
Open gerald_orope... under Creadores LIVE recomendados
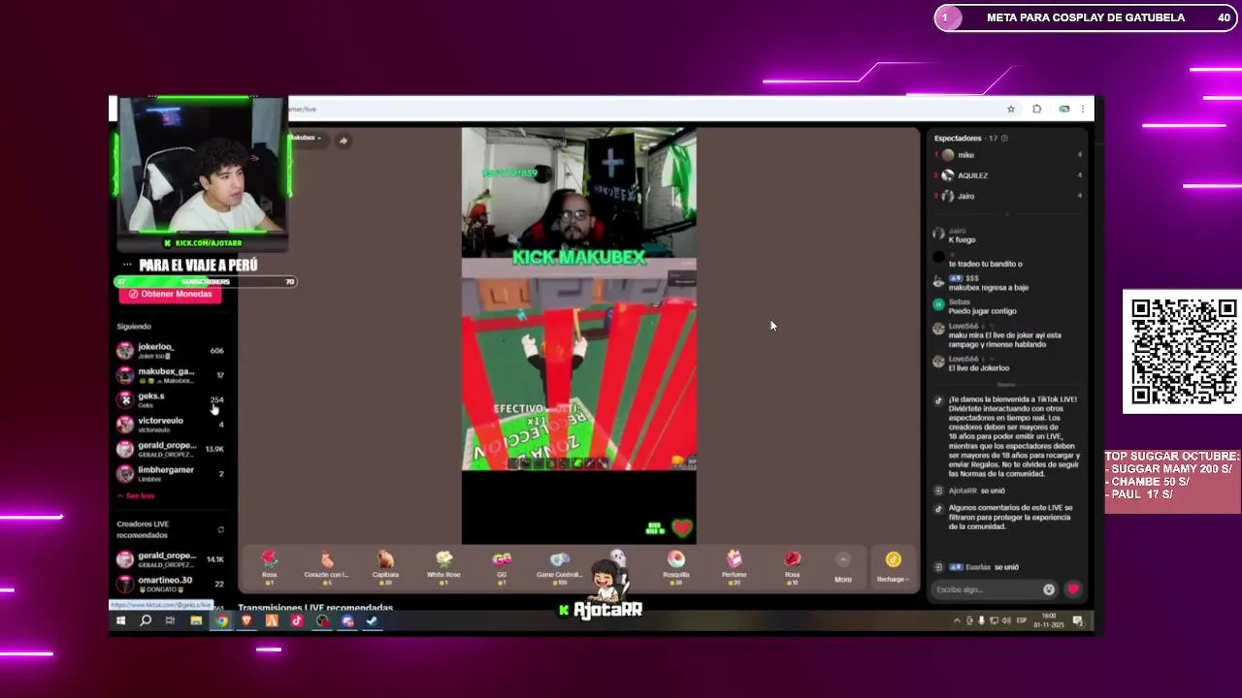pyautogui.click(x=171, y=559)
